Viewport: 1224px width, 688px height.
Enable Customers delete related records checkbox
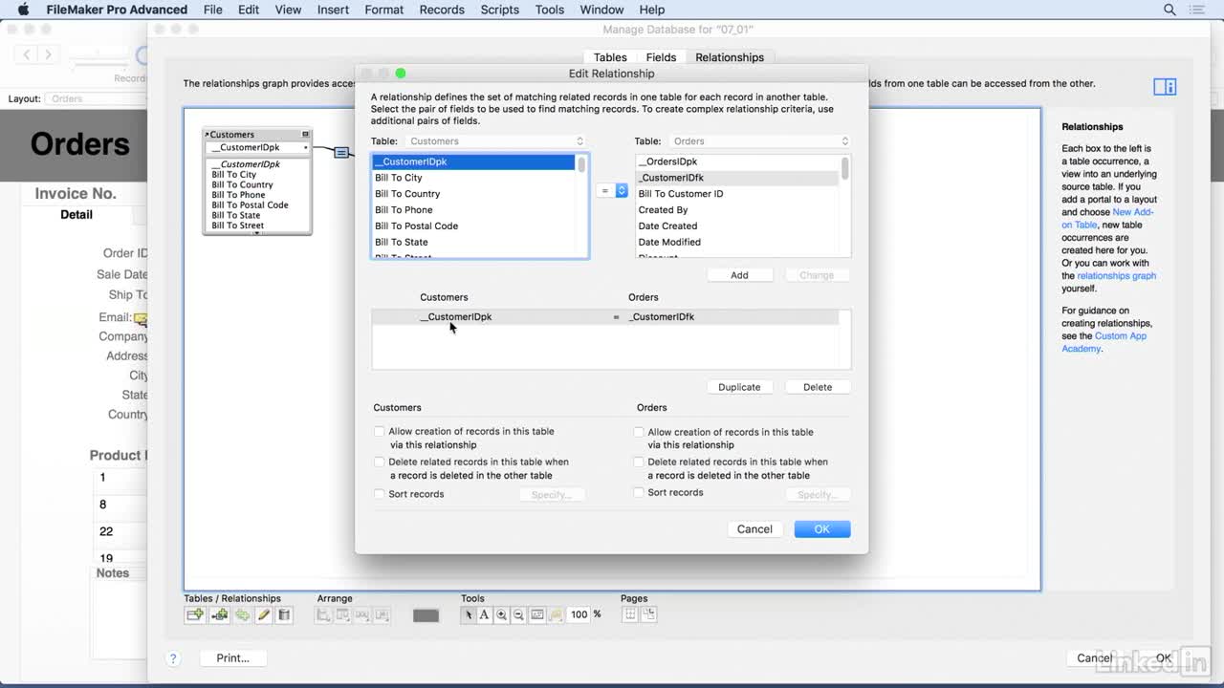380,462
